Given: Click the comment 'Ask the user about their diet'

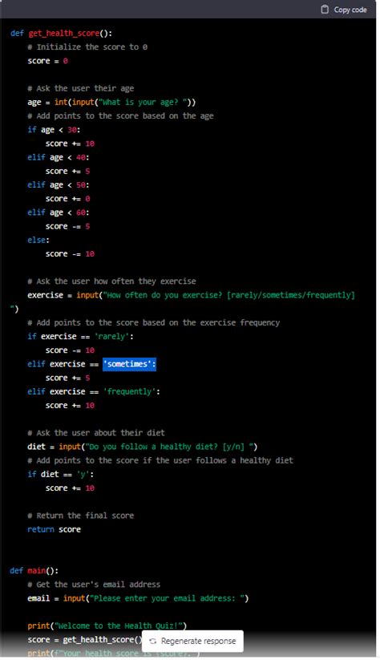Looking at the screenshot, I should tap(96, 433).
